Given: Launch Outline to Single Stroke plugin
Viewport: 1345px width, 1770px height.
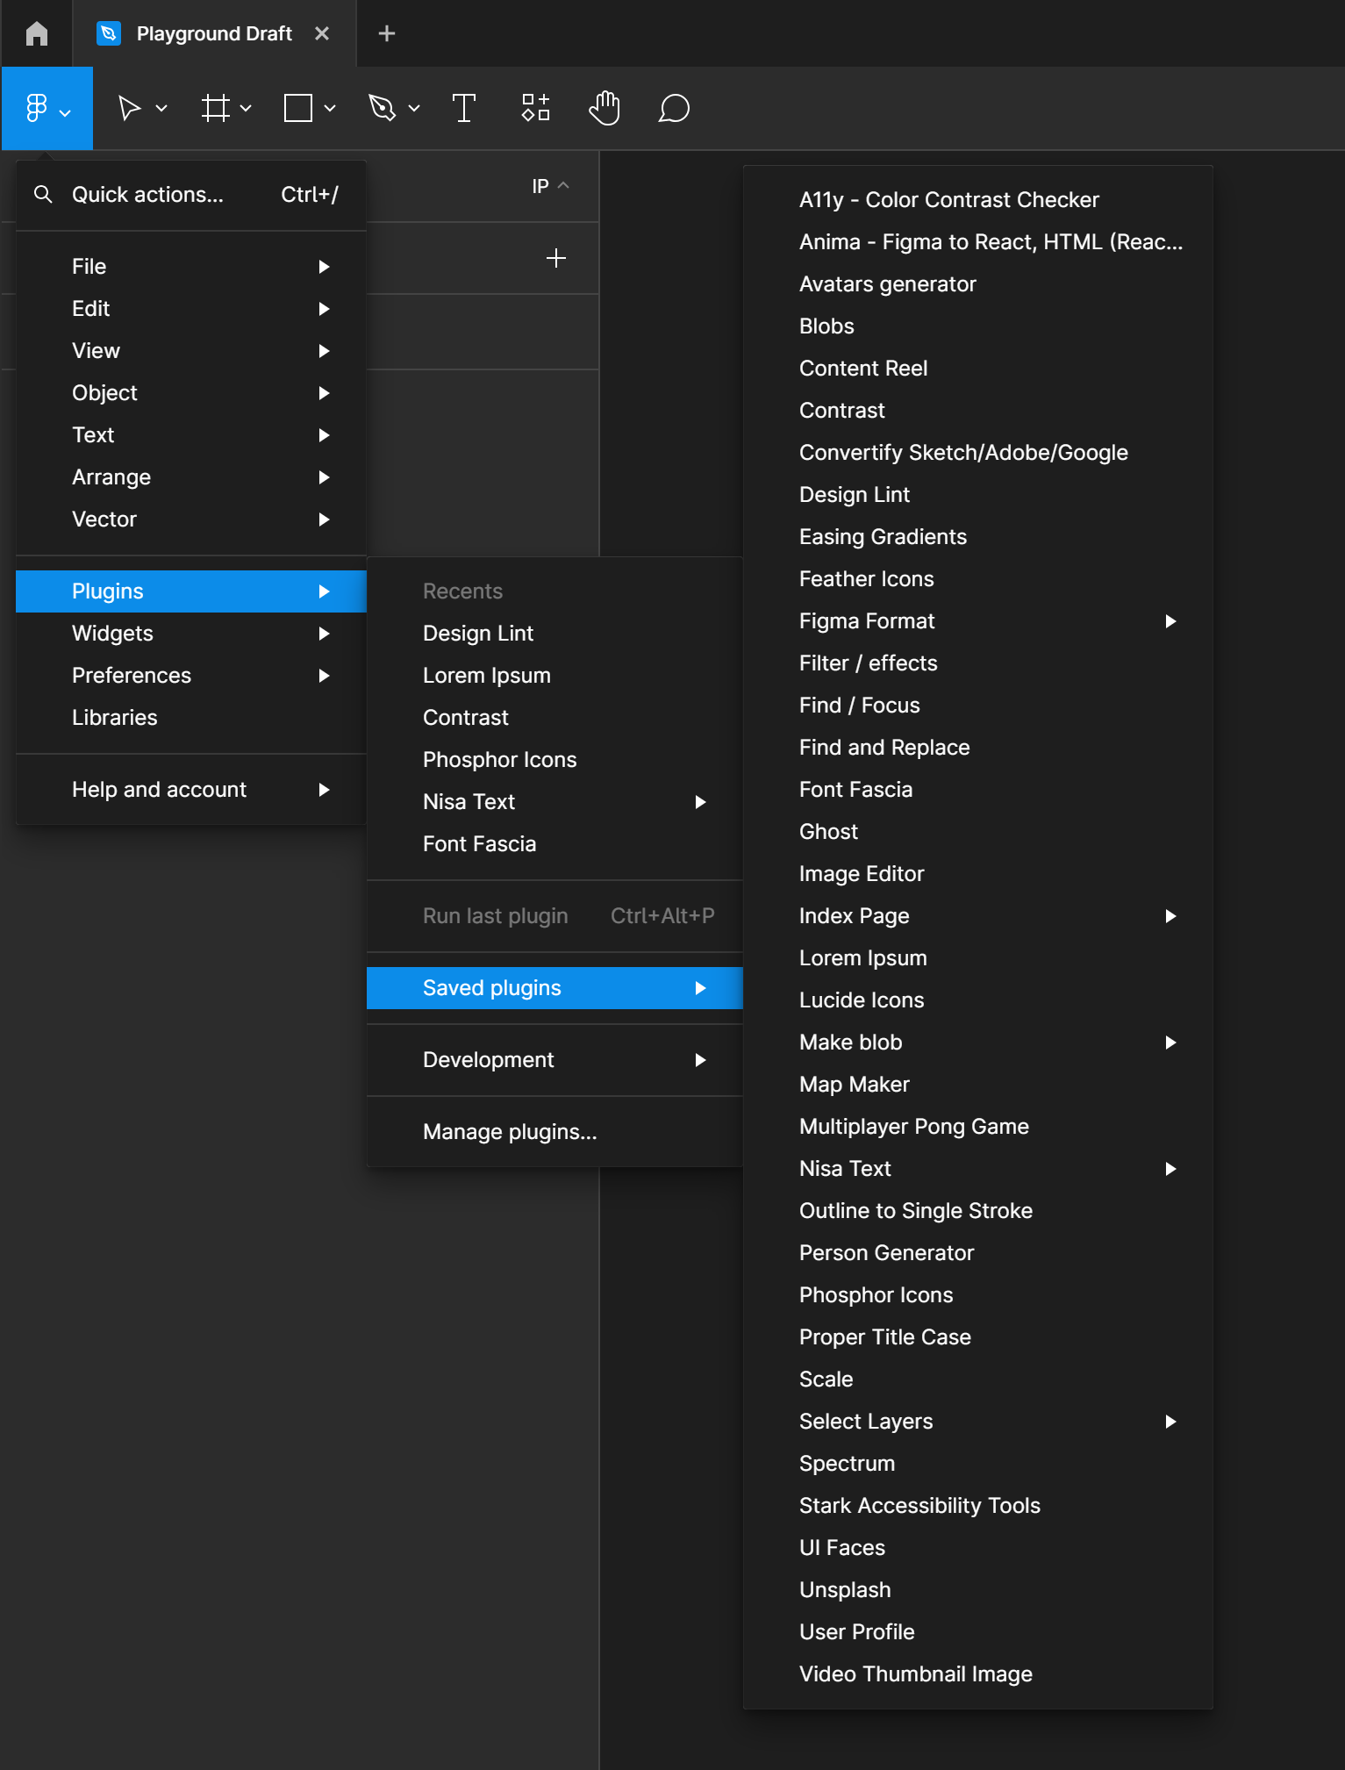Looking at the screenshot, I should (978, 1210).
